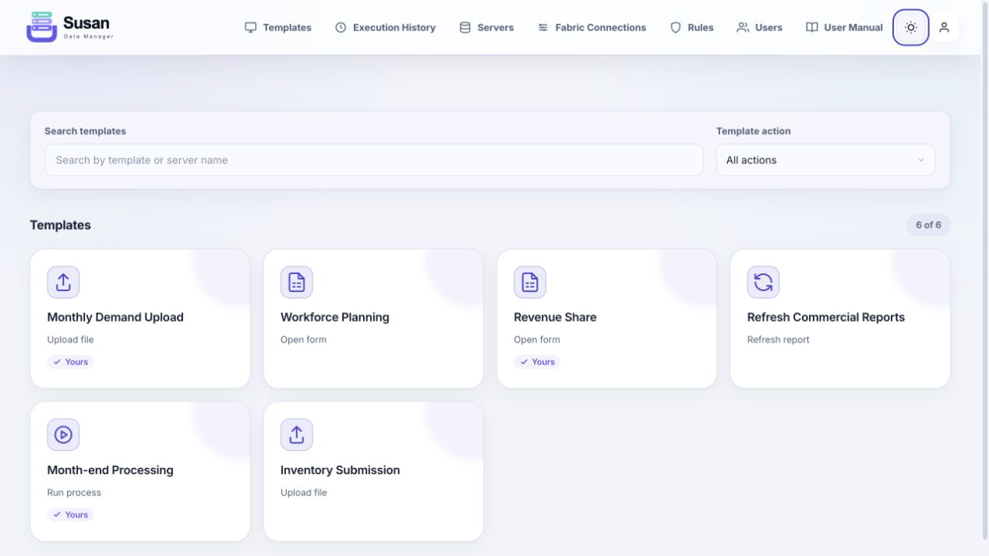The height and width of the screenshot is (556, 989).
Task: Click the upload icon on Monthly Demand Upload
Action: (63, 282)
